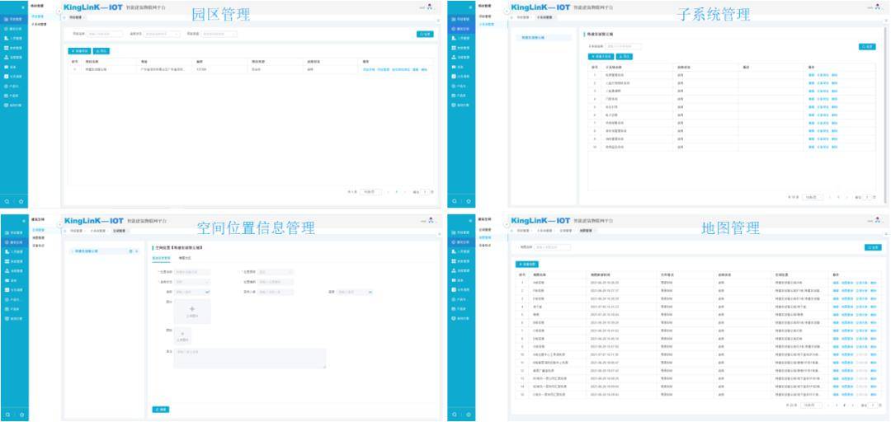Screen dimensions: 891x422
Task: Click star icon at 园区管理 sidebar bottom
Action: [21, 201]
